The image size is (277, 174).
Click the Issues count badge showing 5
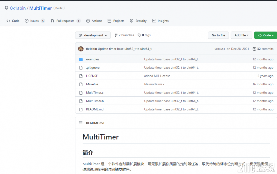tap(43, 21)
